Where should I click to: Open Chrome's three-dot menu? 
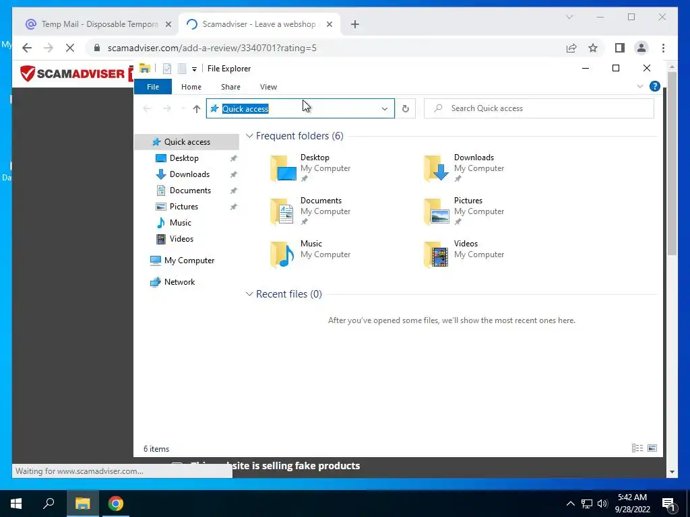[x=663, y=48]
